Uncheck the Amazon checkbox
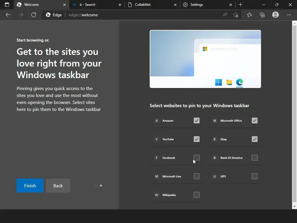 click(x=197, y=121)
